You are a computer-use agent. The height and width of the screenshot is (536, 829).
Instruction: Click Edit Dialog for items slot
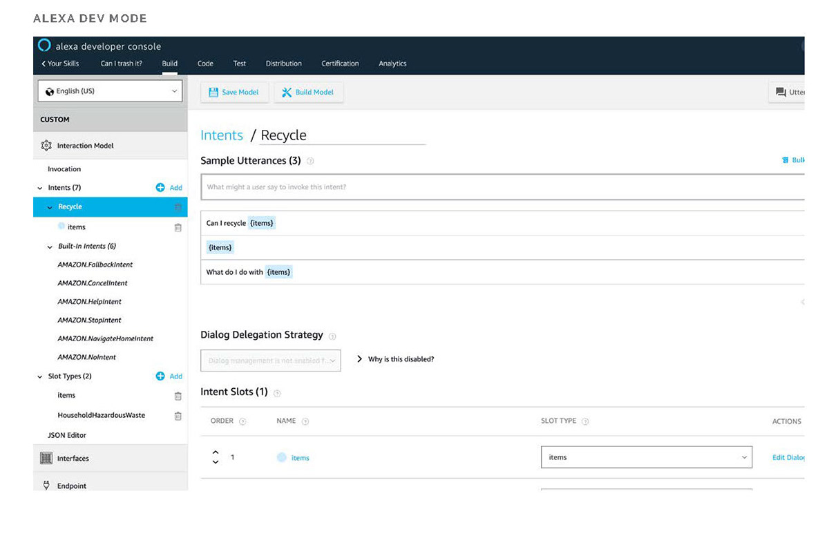789,458
